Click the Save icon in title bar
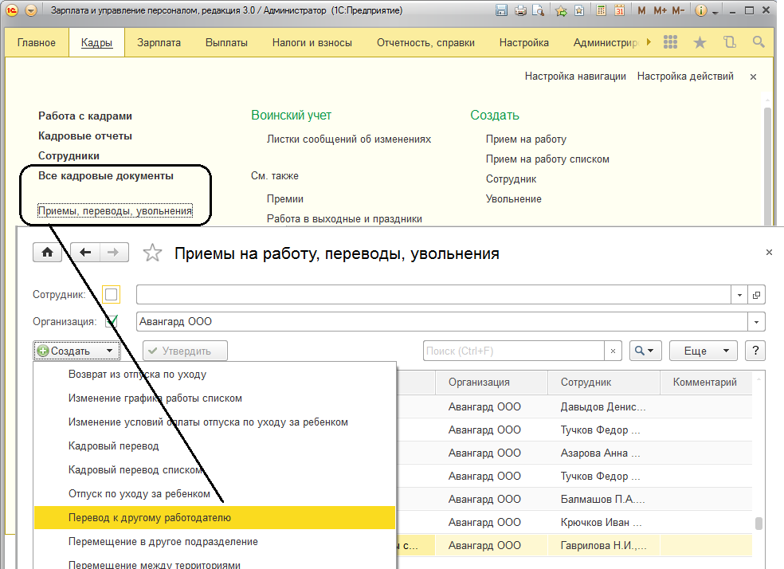The height and width of the screenshot is (569, 784). (501, 11)
